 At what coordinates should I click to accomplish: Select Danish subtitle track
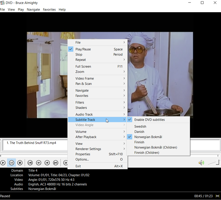158,132
